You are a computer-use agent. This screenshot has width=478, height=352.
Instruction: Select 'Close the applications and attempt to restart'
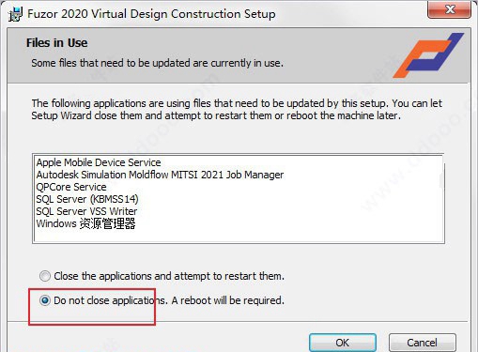(45, 276)
